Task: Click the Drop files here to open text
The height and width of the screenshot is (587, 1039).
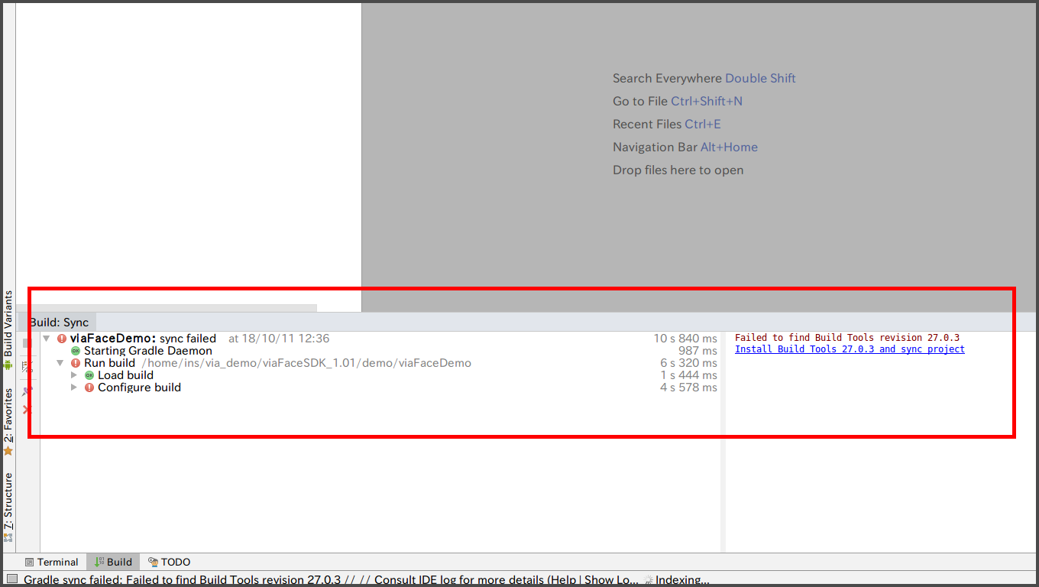Action: coord(678,170)
